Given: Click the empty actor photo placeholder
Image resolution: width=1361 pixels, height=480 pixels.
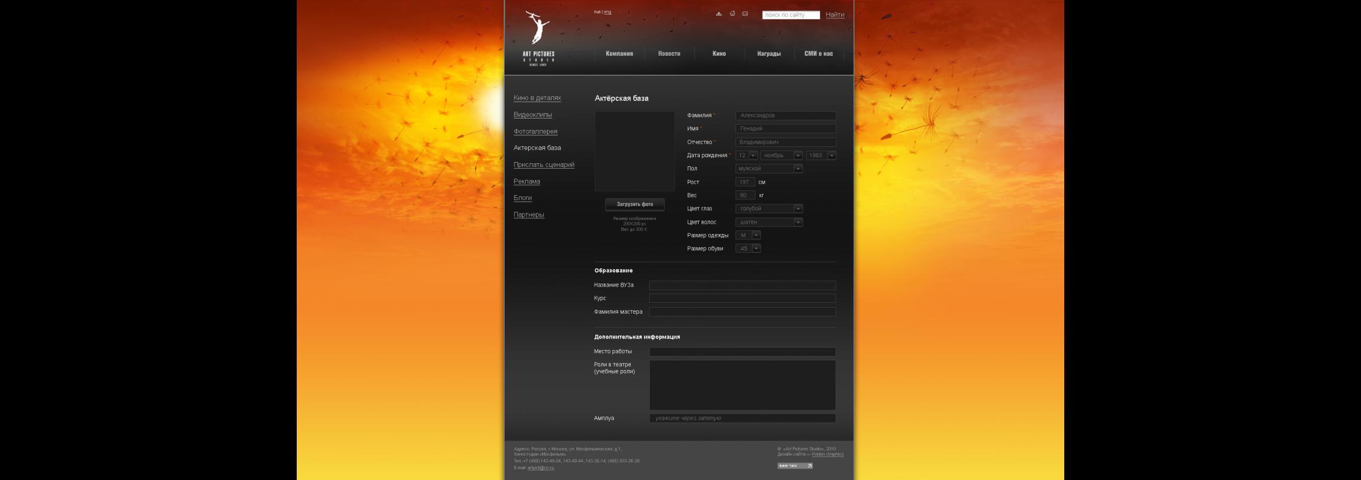Looking at the screenshot, I should coord(635,151).
